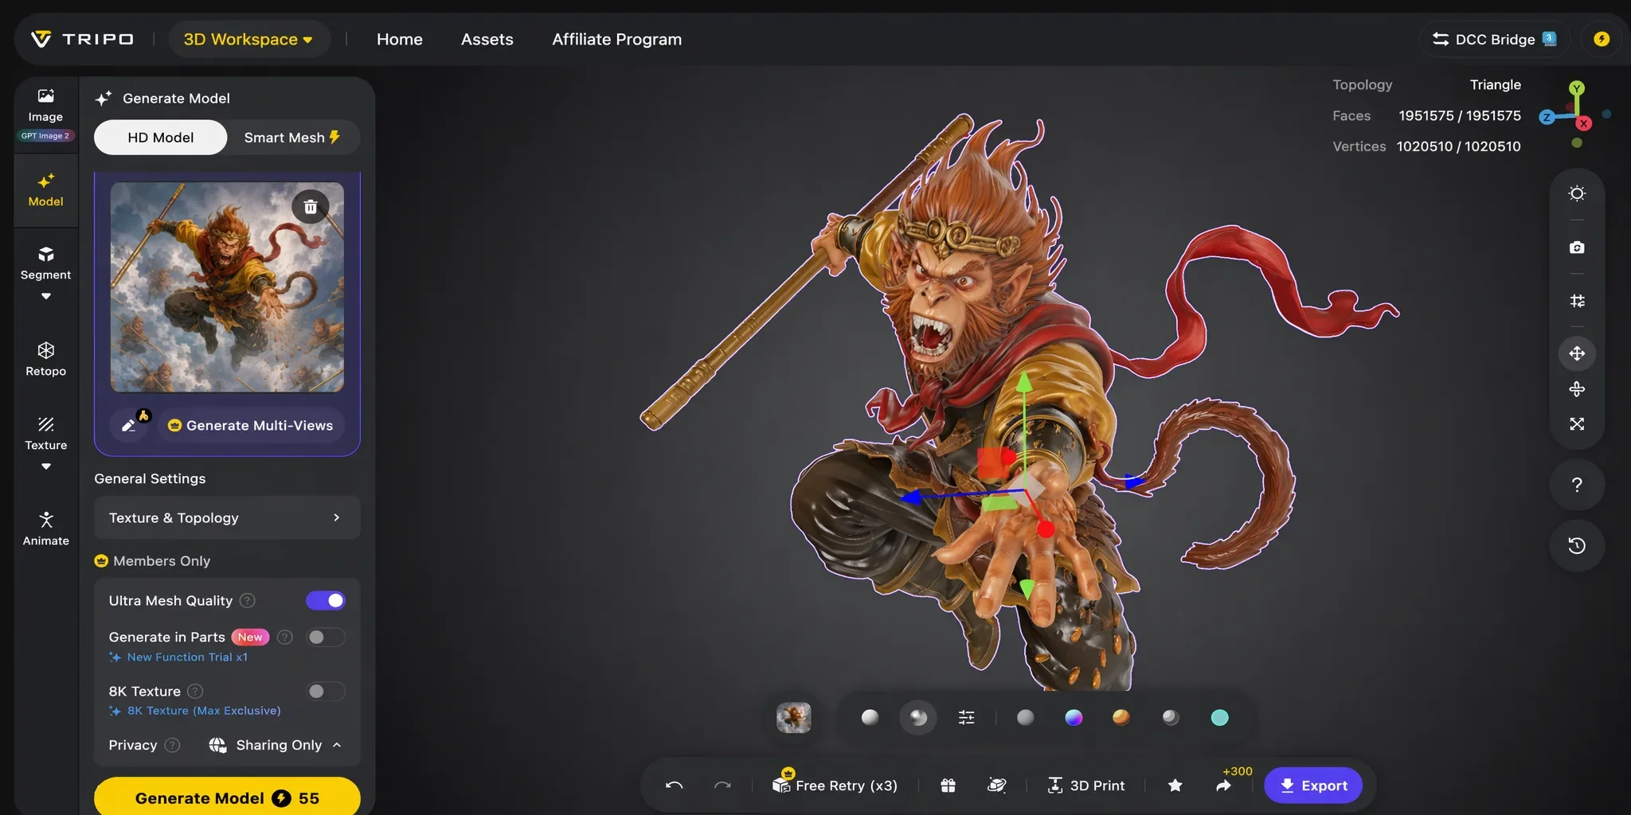
Task: Open the help question mark button
Action: coord(1577,485)
